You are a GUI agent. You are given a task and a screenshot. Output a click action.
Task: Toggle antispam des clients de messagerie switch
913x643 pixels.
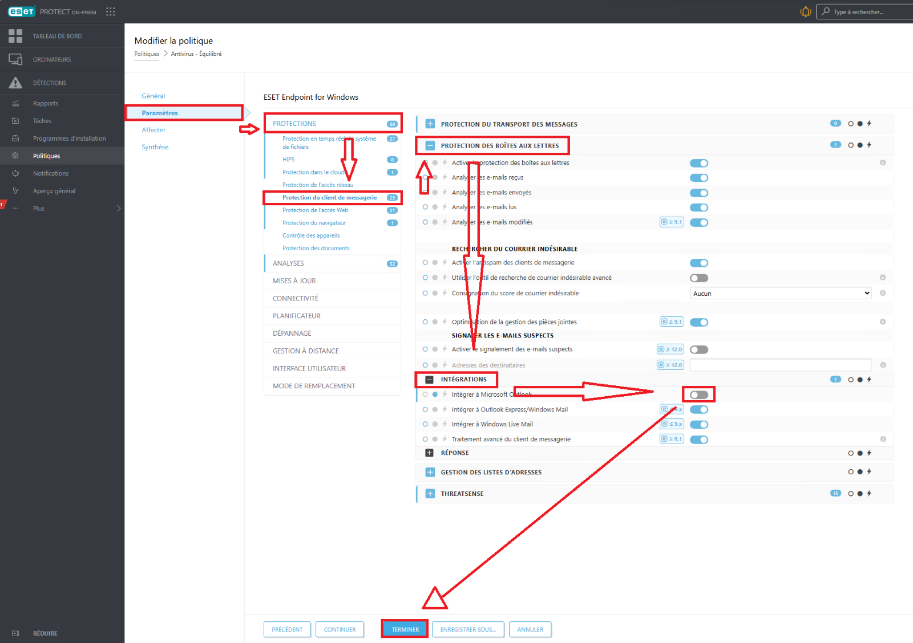[699, 263]
